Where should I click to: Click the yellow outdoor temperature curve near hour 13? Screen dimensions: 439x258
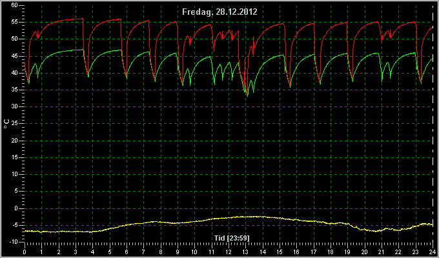(x=246, y=217)
